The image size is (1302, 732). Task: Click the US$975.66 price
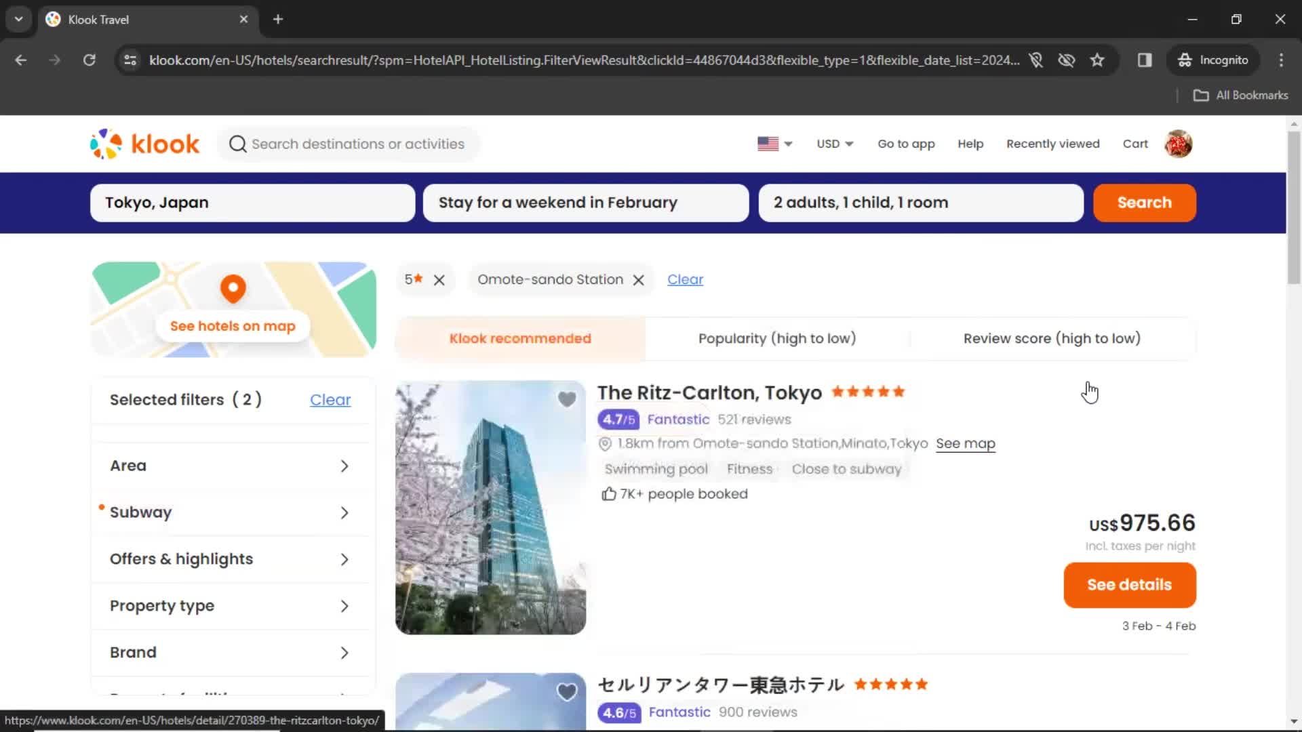[1142, 523]
